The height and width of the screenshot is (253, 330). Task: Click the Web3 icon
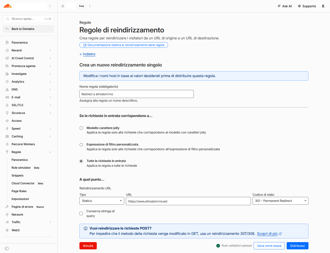pos(7,230)
